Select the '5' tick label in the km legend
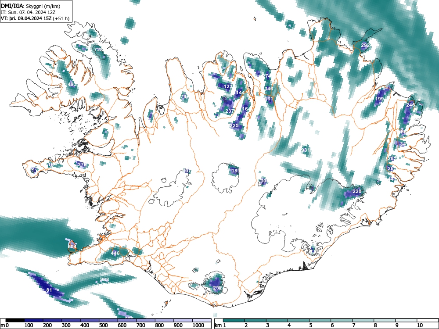The height and width of the screenshot is (329, 439). click(310, 325)
